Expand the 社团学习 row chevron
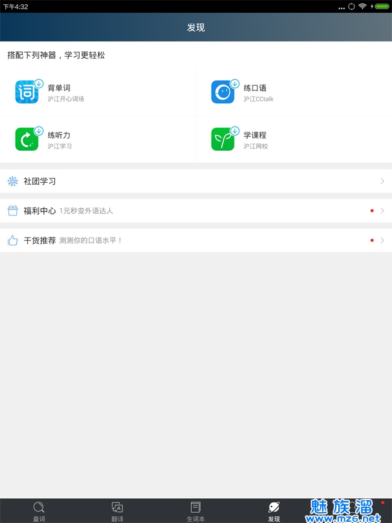Viewport: 392px width, 523px height. click(382, 181)
